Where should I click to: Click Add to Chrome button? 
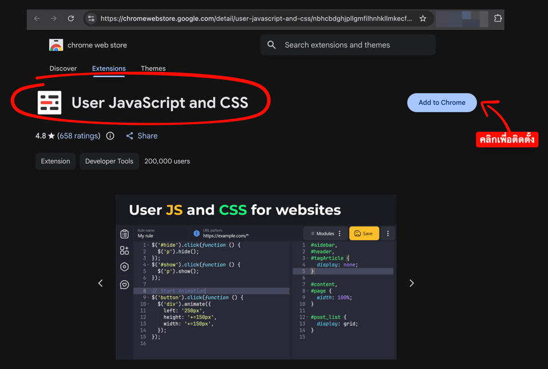click(x=442, y=103)
